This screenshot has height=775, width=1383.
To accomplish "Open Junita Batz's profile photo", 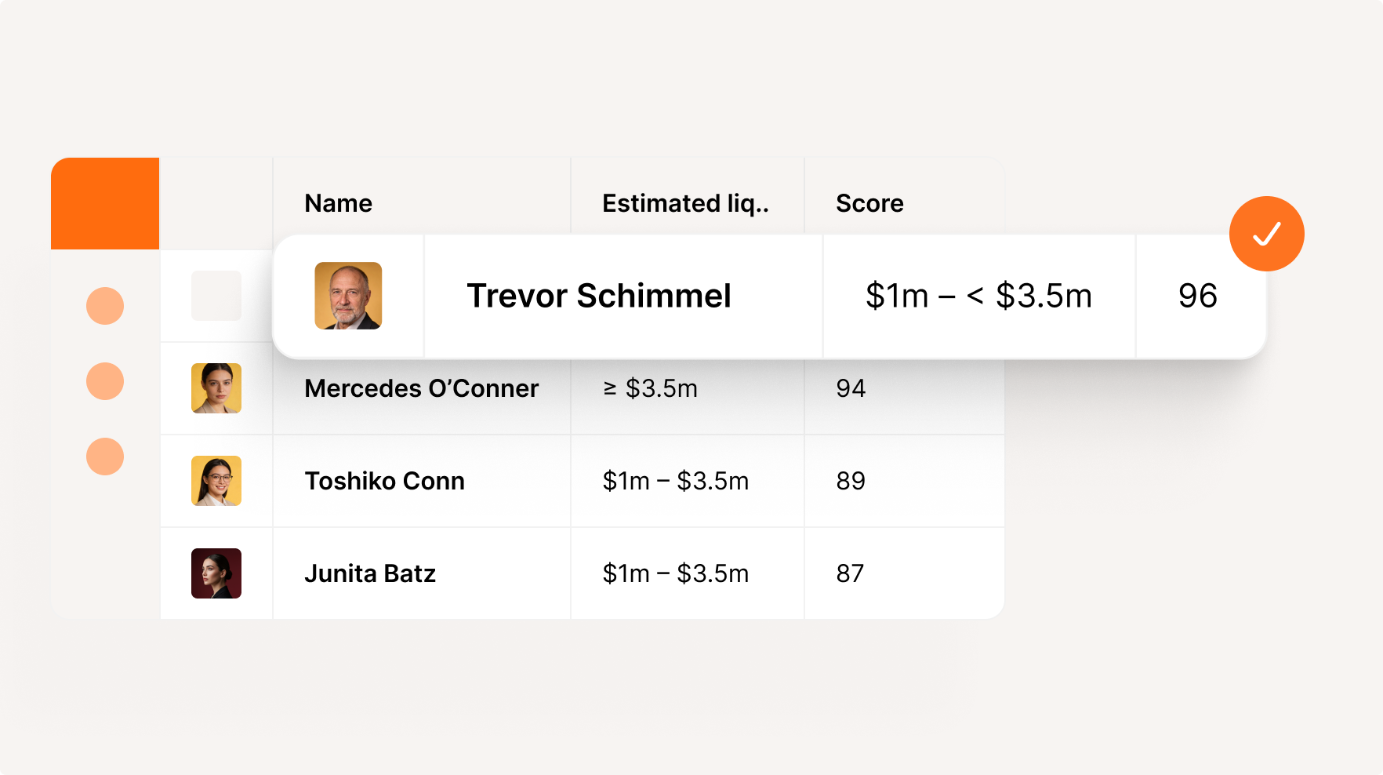I will 216,573.
